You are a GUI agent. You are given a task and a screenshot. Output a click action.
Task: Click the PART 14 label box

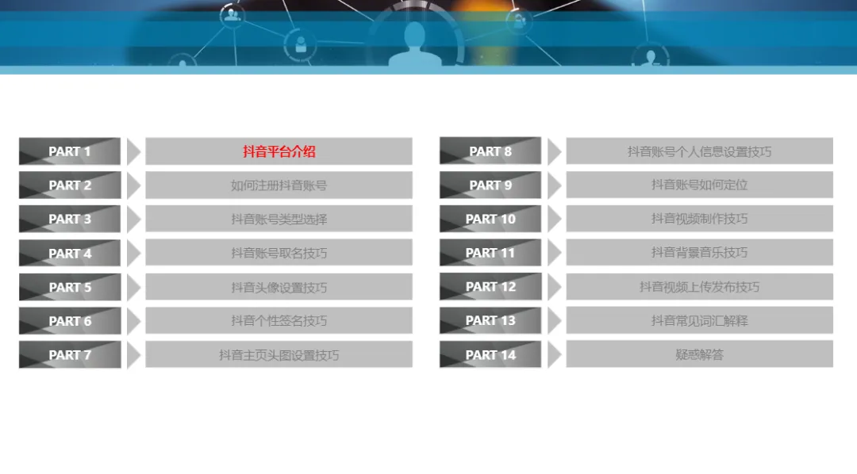[x=490, y=354]
